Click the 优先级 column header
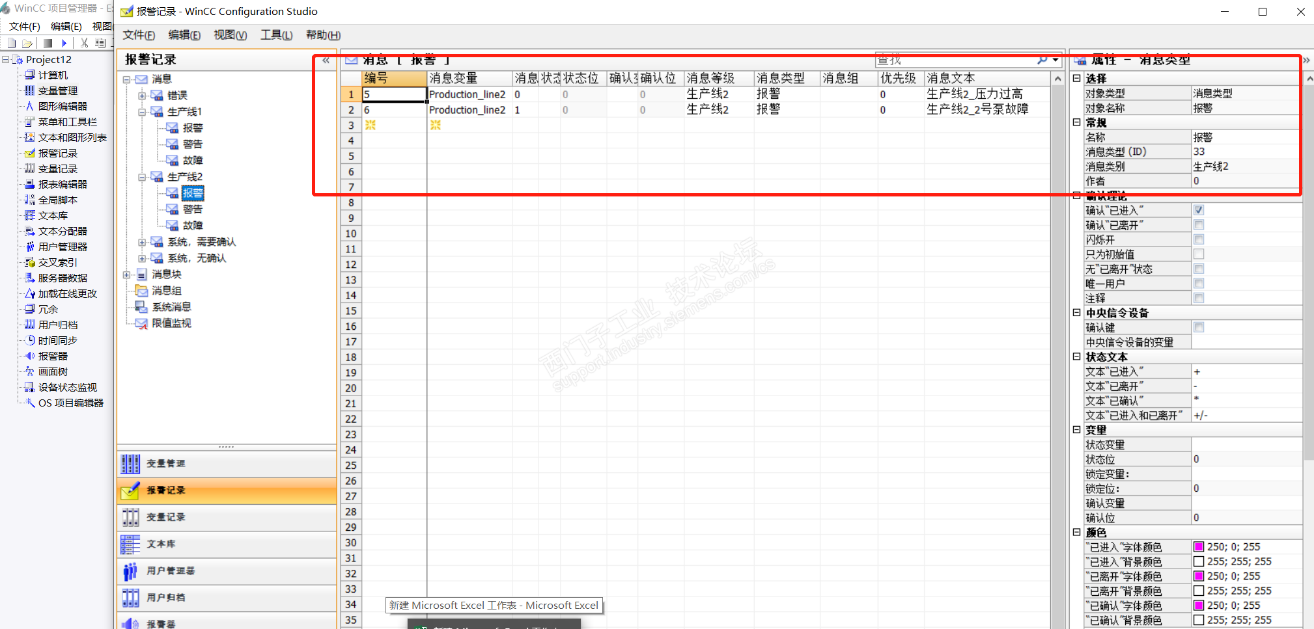 point(901,78)
